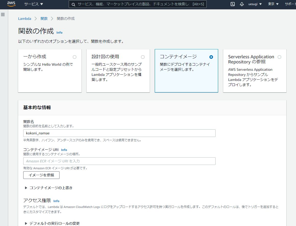Open the notifications bell icon

click(x=242, y=4)
